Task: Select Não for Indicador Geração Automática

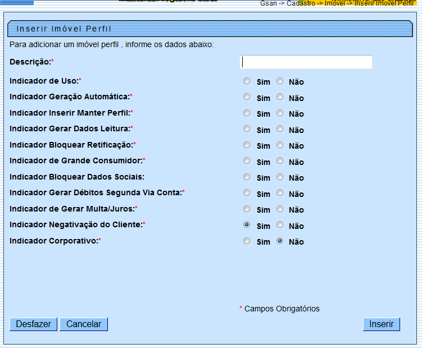Action: pyautogui.click(x=280, y=97)
